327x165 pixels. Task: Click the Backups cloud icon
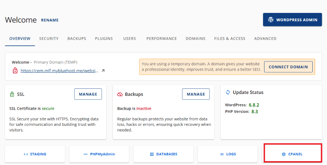(x=120, y=94)
